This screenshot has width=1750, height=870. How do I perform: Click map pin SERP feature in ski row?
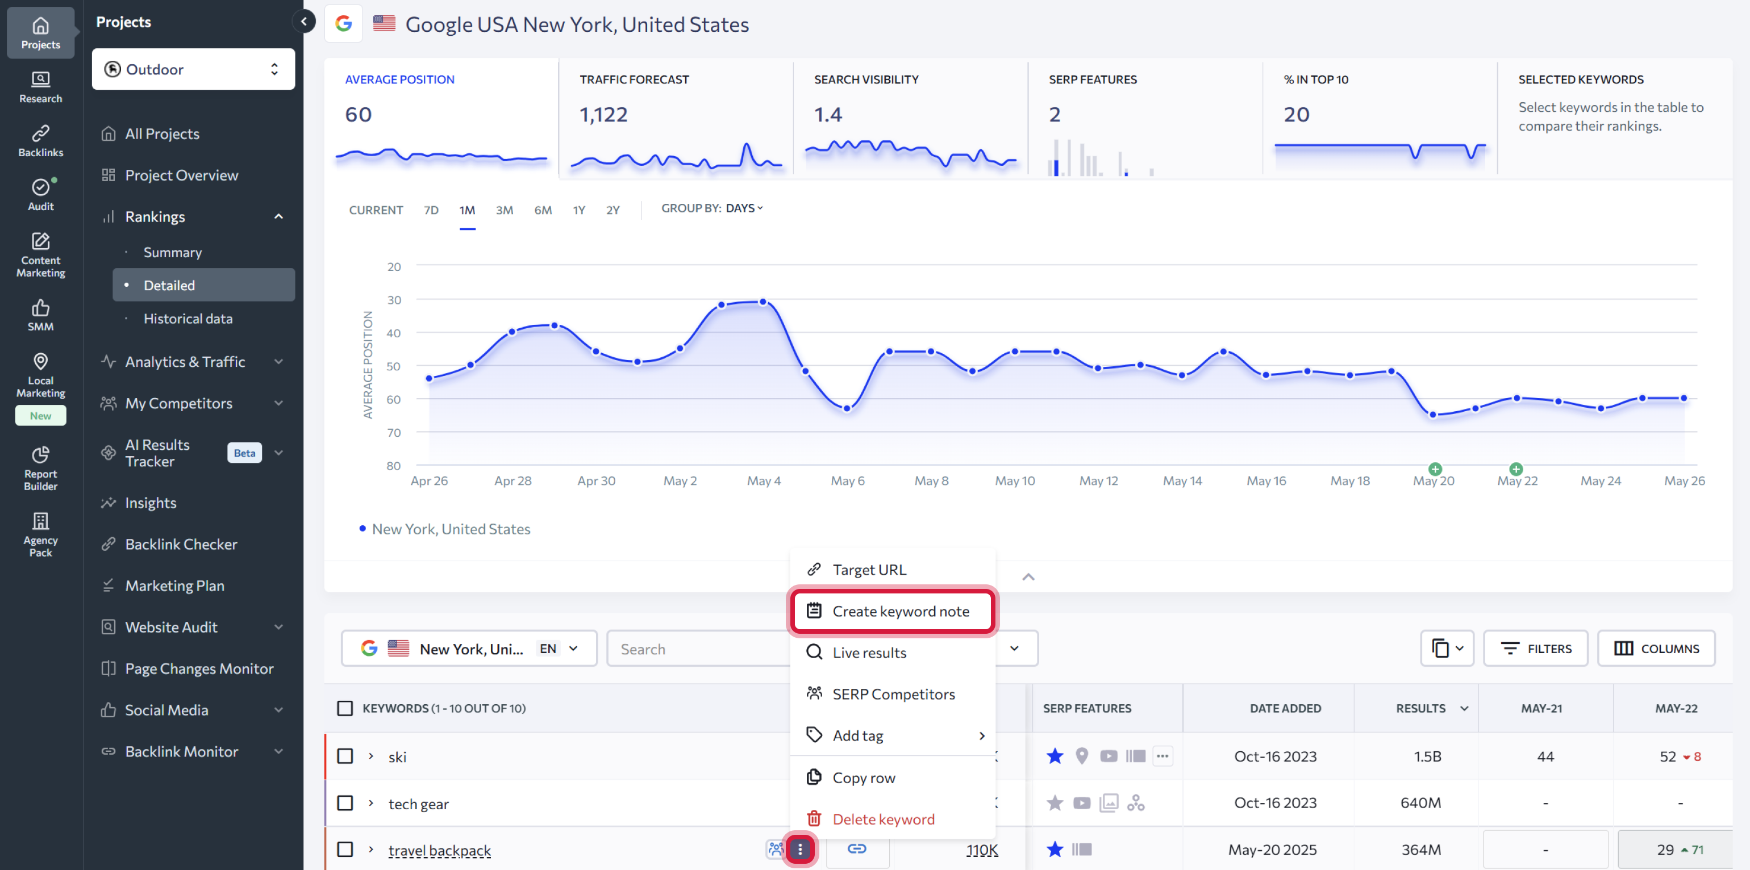(1081, 756)
